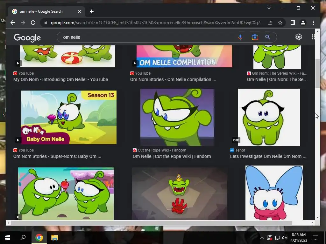This screenshot has width=326, height=244.
Task: View site info via the lock icon
Action: 46,23
